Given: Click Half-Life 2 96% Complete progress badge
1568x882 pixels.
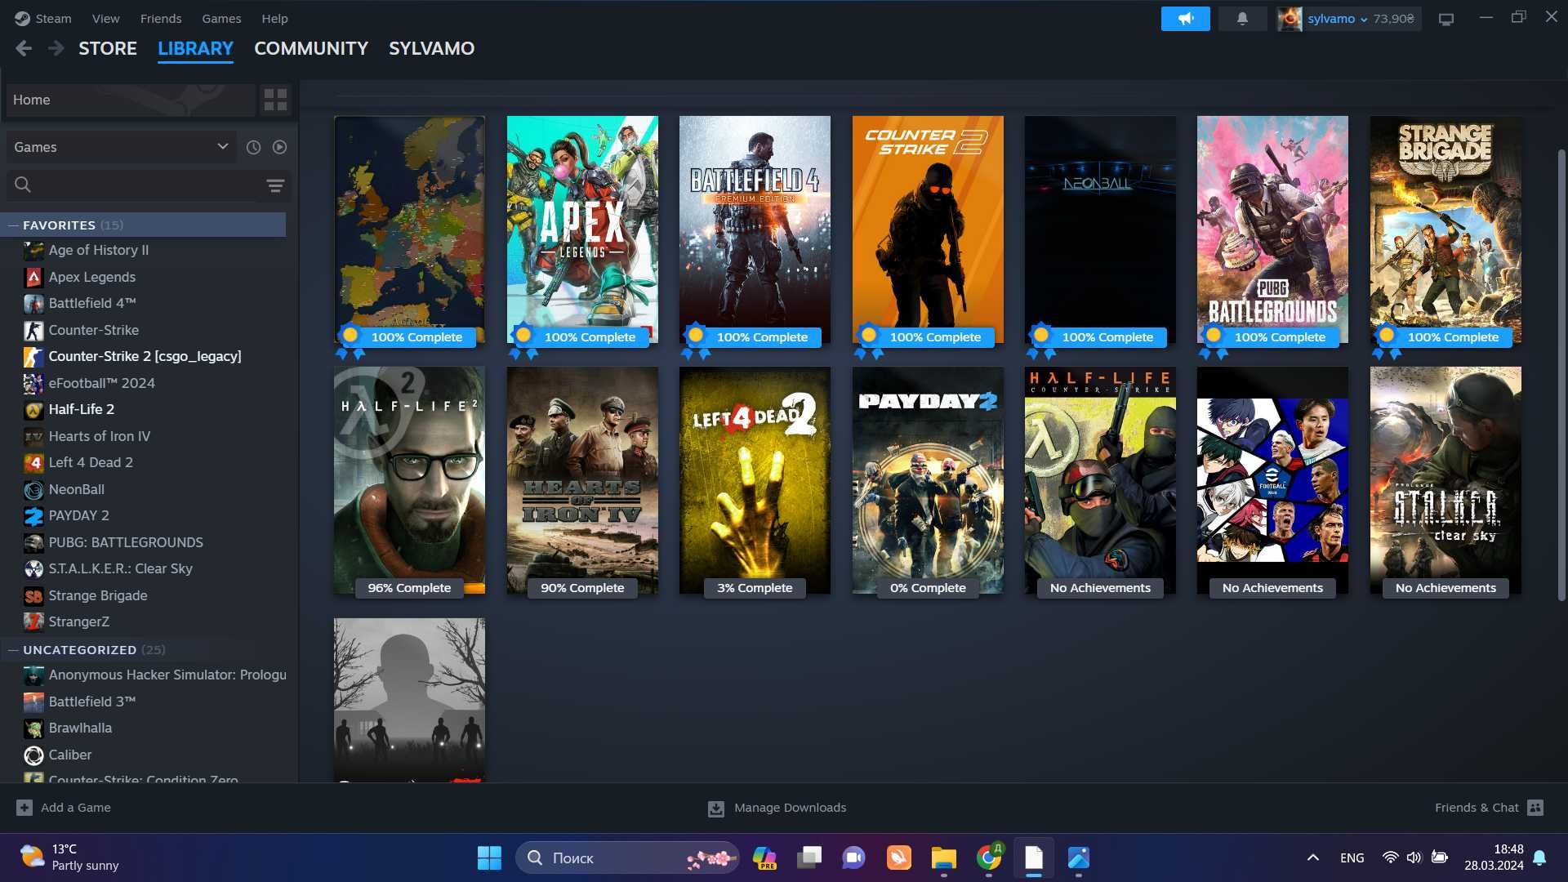Looking at the screenshot, I should pos(409,588).
